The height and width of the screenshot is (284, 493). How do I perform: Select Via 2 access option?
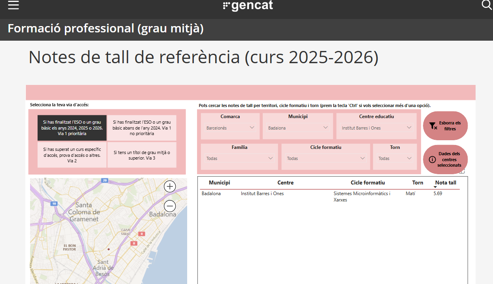[72, 155]
